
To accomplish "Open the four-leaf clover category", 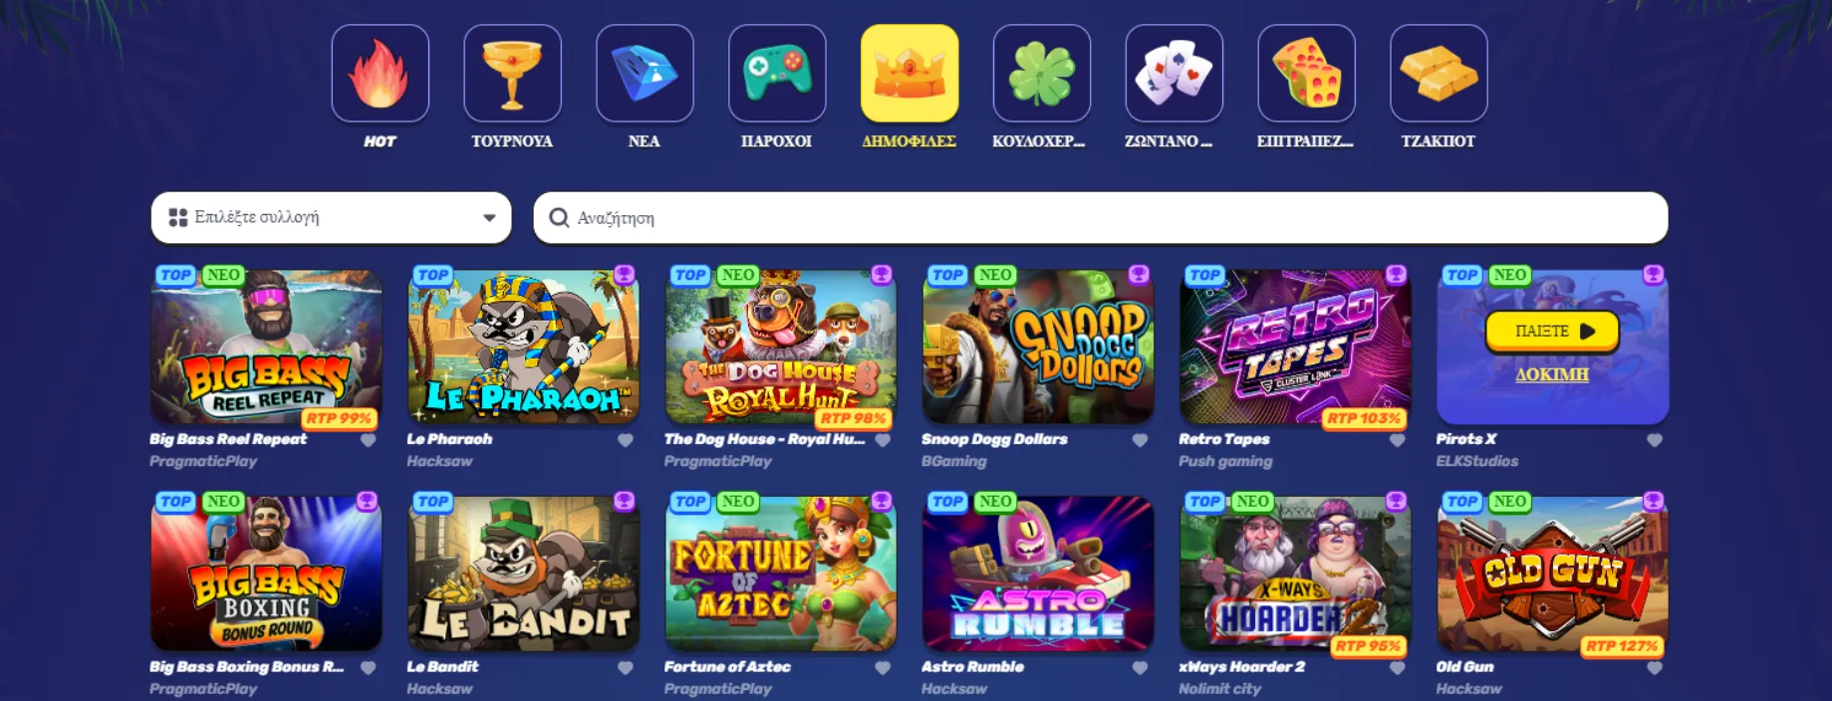I will 1042,74.
